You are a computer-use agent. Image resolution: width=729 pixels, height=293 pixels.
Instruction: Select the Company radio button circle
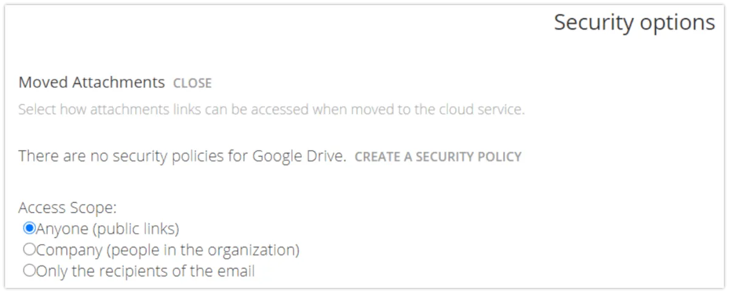pyautogui.click(x=29, y=249)
